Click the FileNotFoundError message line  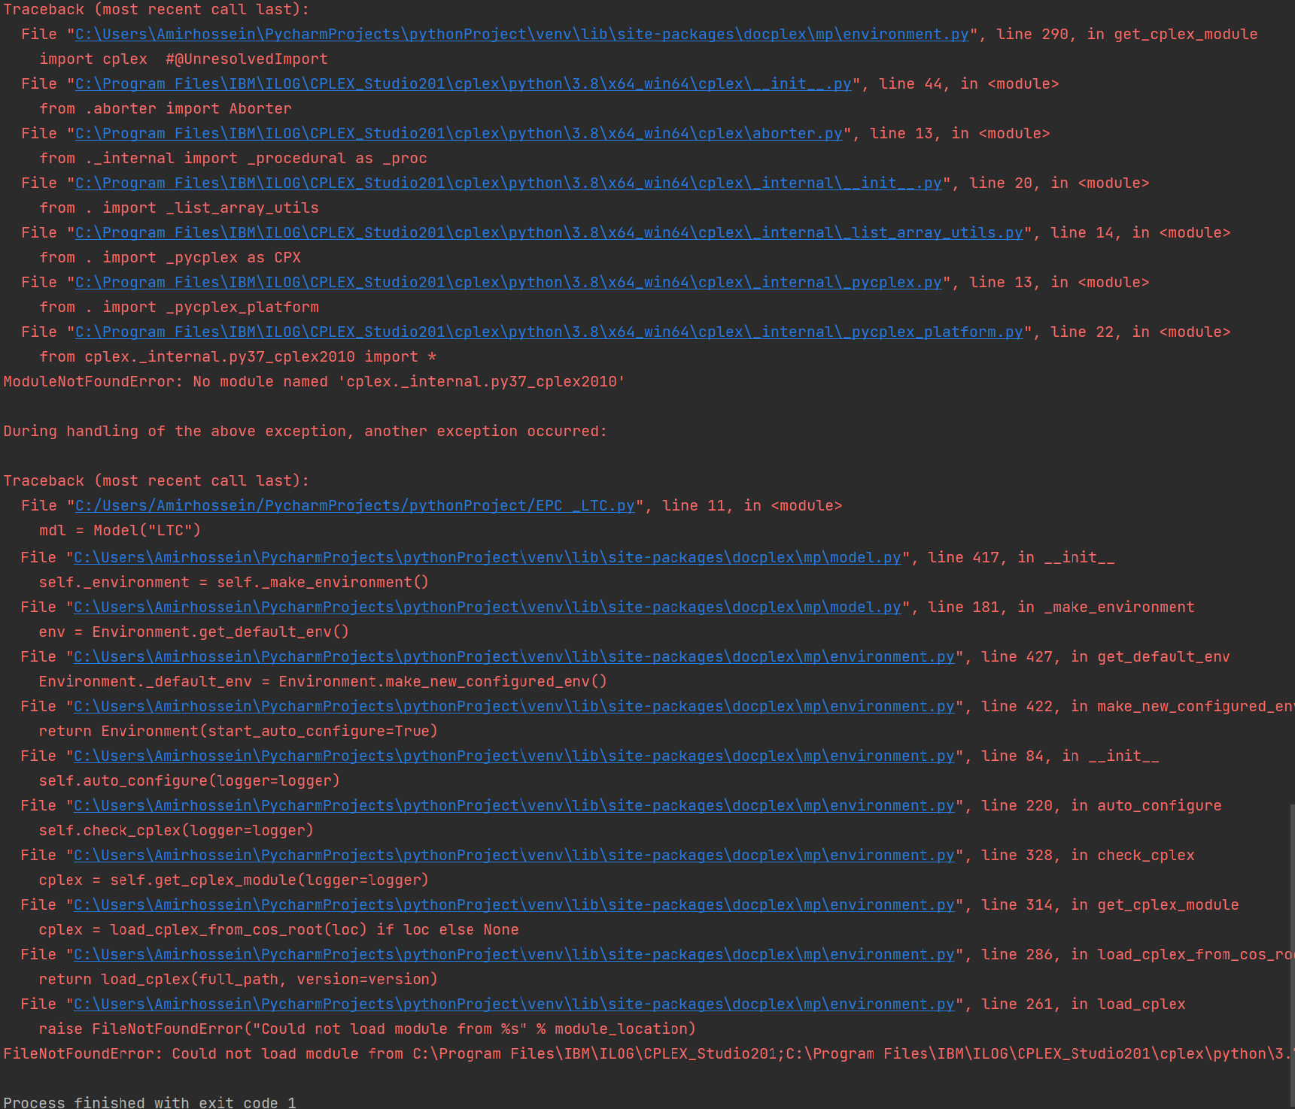527,1053
